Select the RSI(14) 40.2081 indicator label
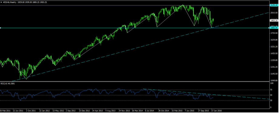Screen dimensions: 279x113 point(7,83)
